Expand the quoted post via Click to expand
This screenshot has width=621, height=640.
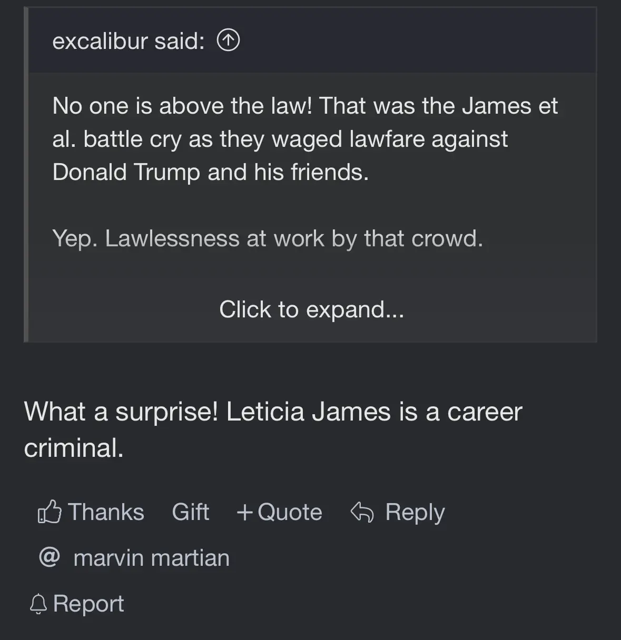[311, 309]
